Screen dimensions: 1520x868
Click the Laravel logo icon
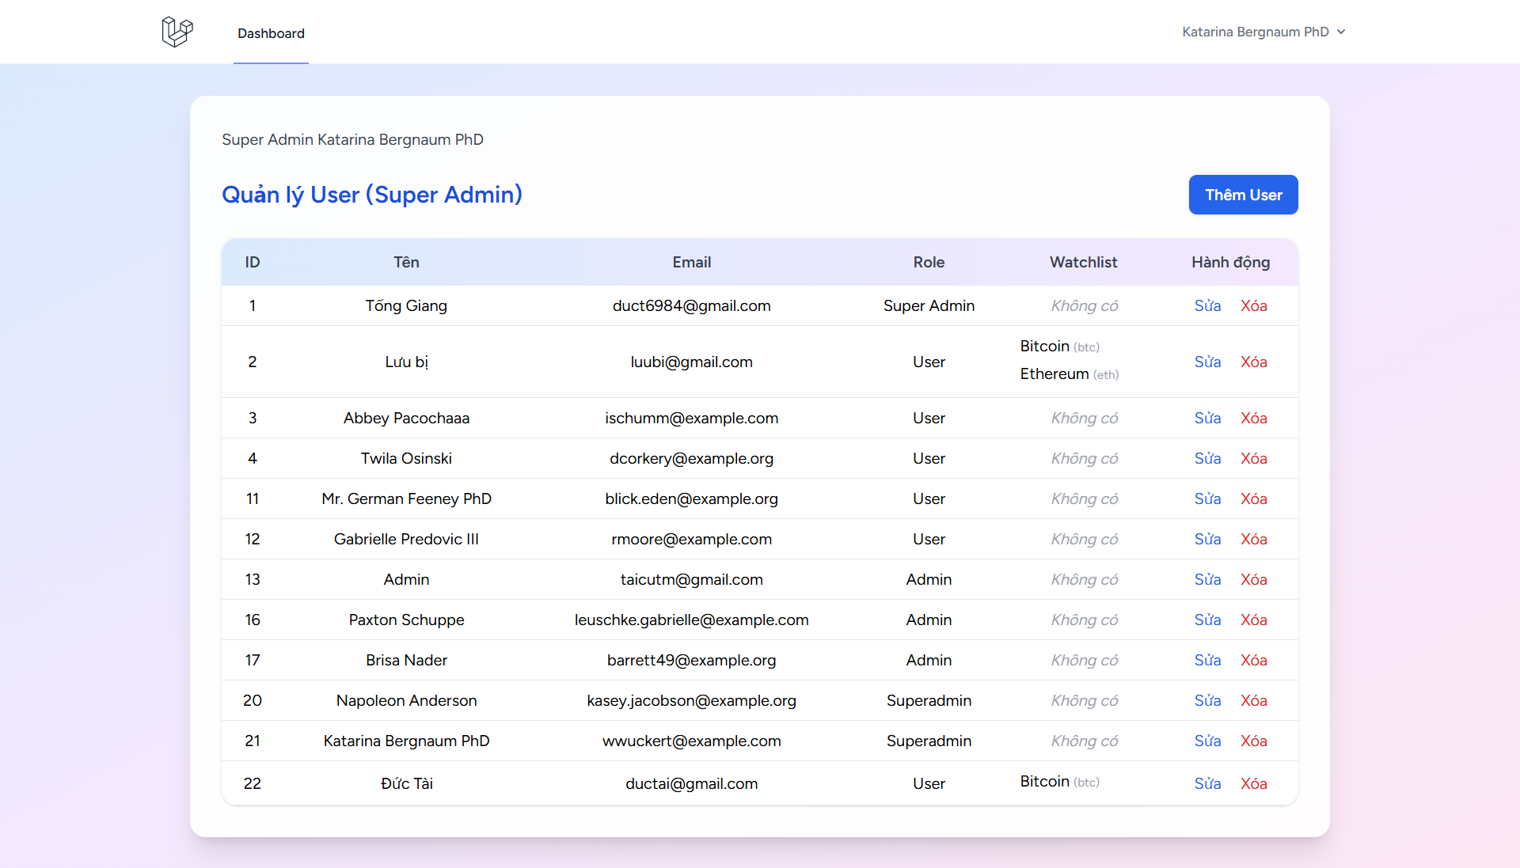pyautogui.click(x=177, y=32)
